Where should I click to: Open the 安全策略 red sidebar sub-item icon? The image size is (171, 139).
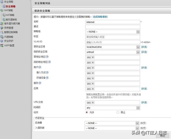[x=4, y=6]
